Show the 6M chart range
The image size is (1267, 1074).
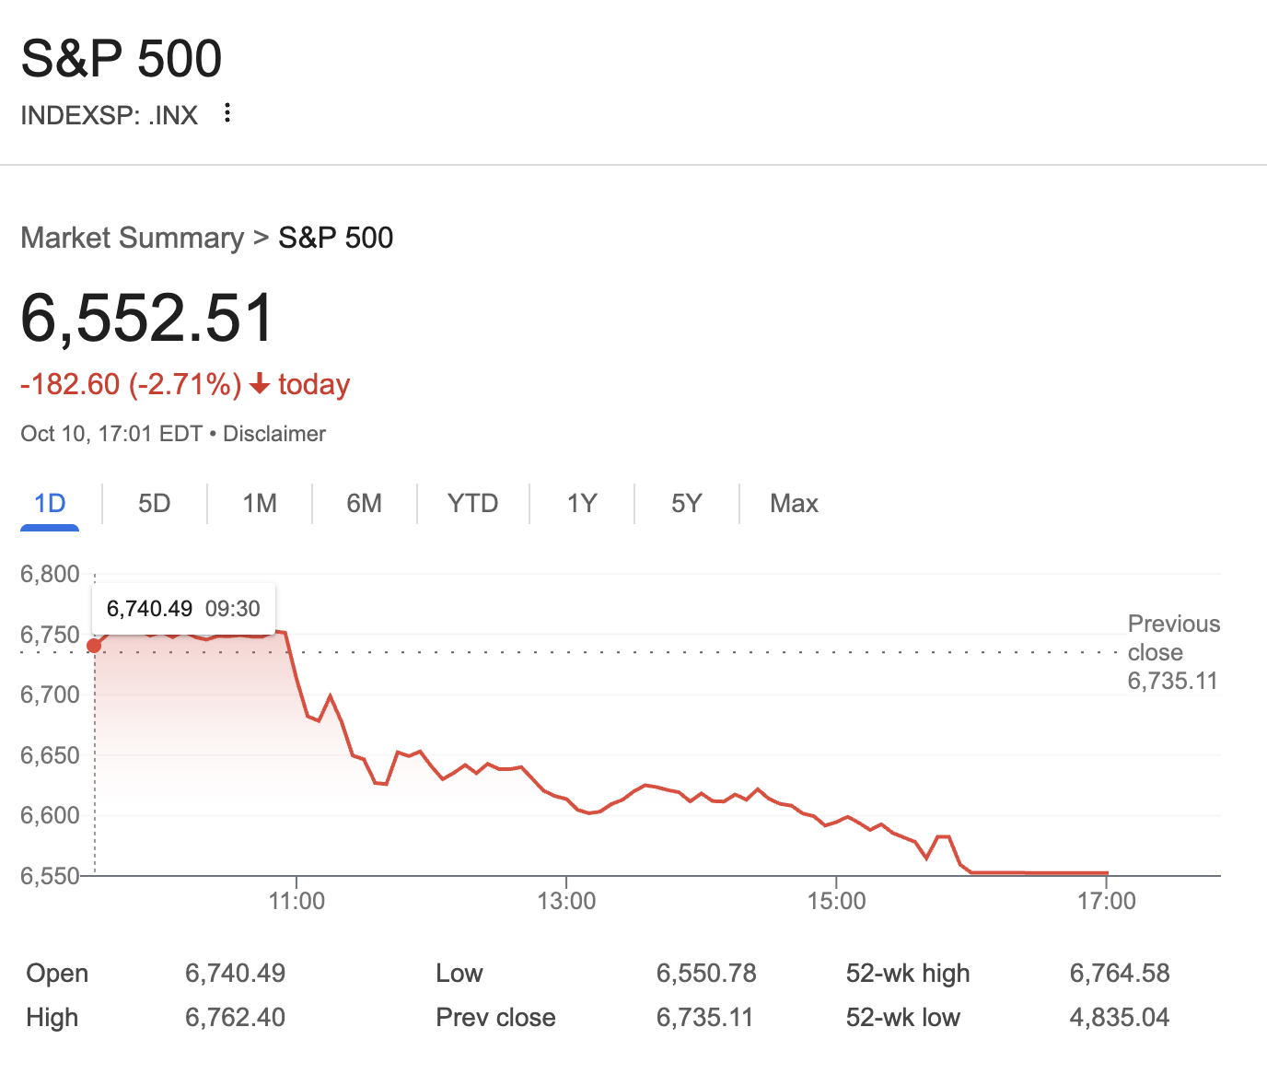coord(364,504)
